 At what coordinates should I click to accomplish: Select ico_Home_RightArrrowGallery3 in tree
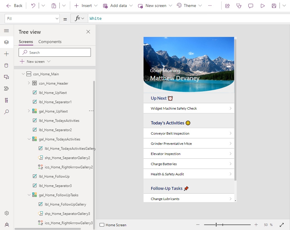coord(69,223)
